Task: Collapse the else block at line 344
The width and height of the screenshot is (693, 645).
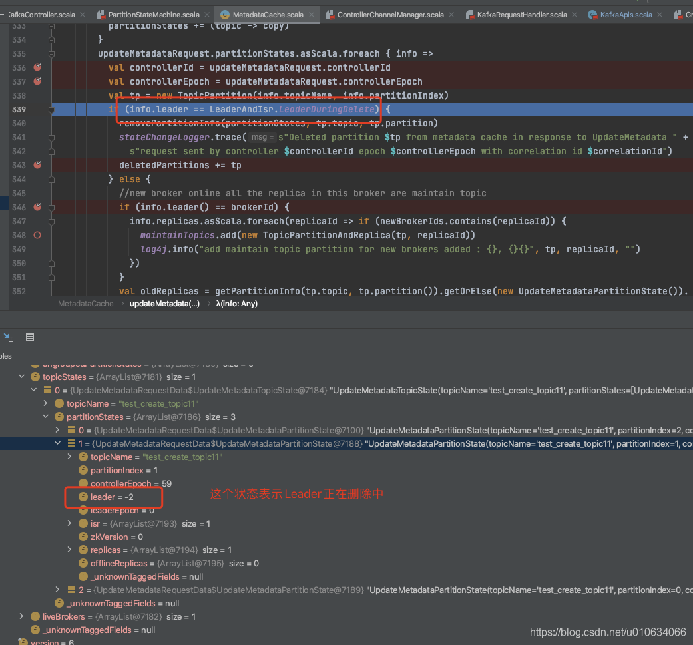Action: pyautogui.click(x=51, y=179)
